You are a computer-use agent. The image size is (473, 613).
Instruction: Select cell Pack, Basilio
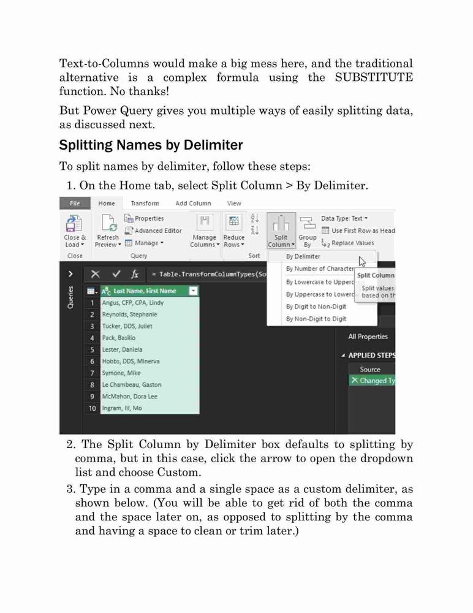149,338
